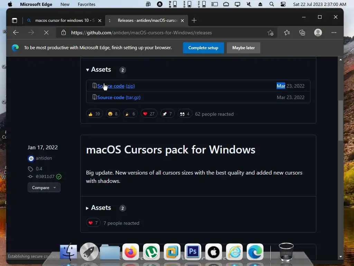Switch to the macos cursor for windows 10 tab
Image resolution: width=354 pixels, height=266 pixels.
click(x=64, y=20)
